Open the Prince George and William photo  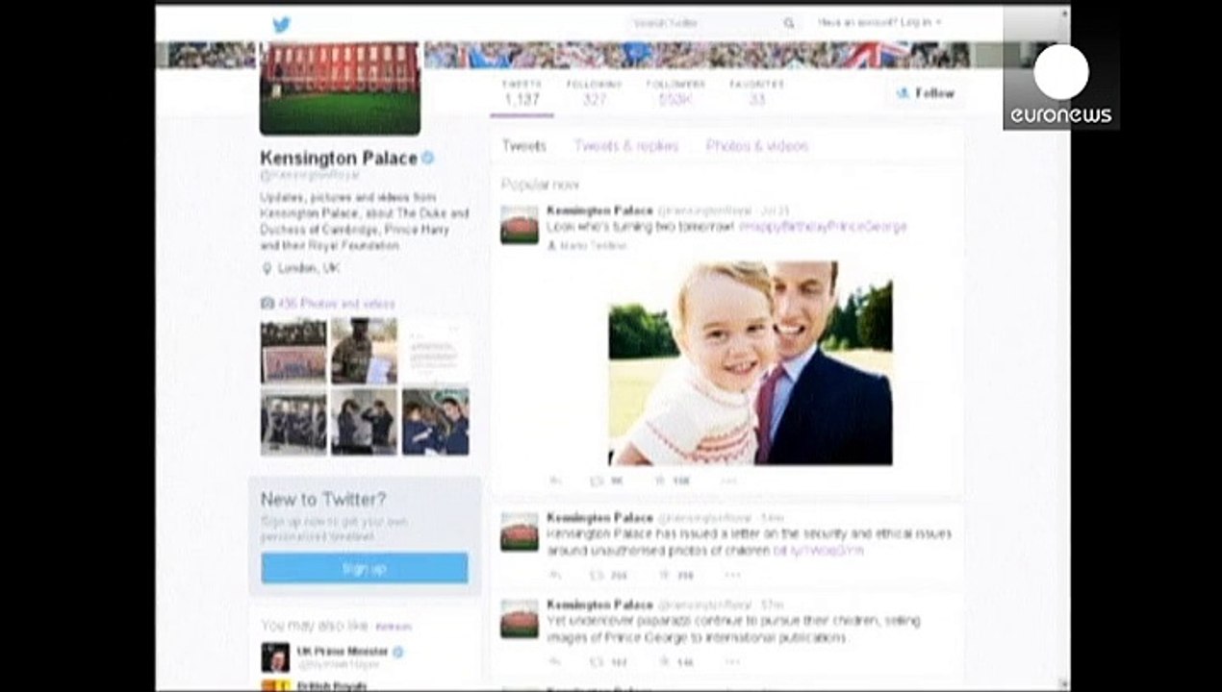(x=751, y=363)
